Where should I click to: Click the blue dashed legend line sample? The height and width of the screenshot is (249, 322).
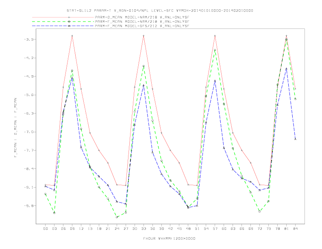coord(63,26)
